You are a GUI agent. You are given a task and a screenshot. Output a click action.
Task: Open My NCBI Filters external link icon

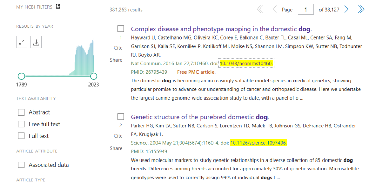(58, 6)
